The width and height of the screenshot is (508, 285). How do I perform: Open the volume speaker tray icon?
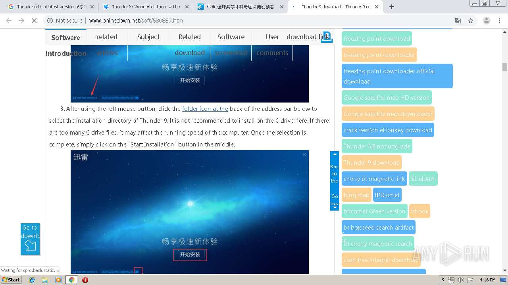(x=460, y=280)
